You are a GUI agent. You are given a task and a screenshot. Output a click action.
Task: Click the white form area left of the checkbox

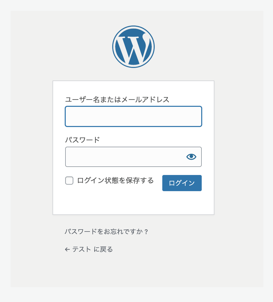(x=59, y=181)
